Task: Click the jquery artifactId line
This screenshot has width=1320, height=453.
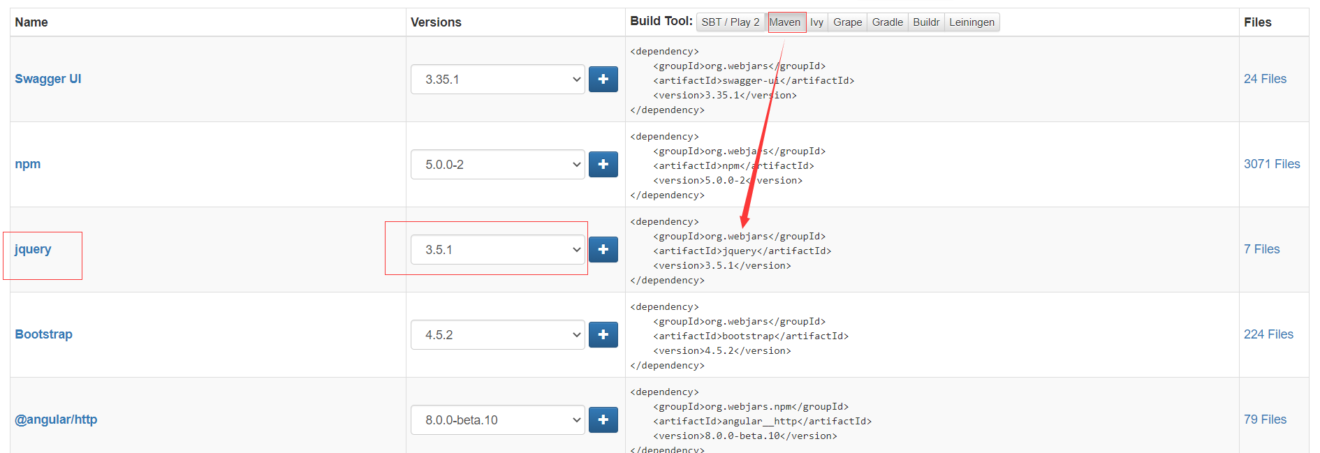Action: 742,251
